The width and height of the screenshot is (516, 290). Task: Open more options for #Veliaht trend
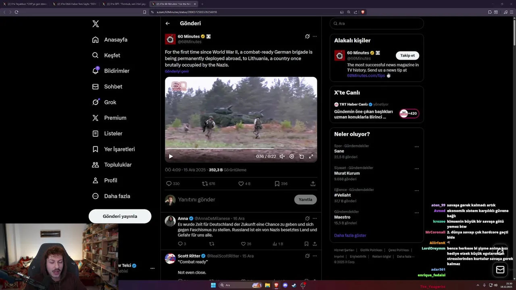click(417, 191)
